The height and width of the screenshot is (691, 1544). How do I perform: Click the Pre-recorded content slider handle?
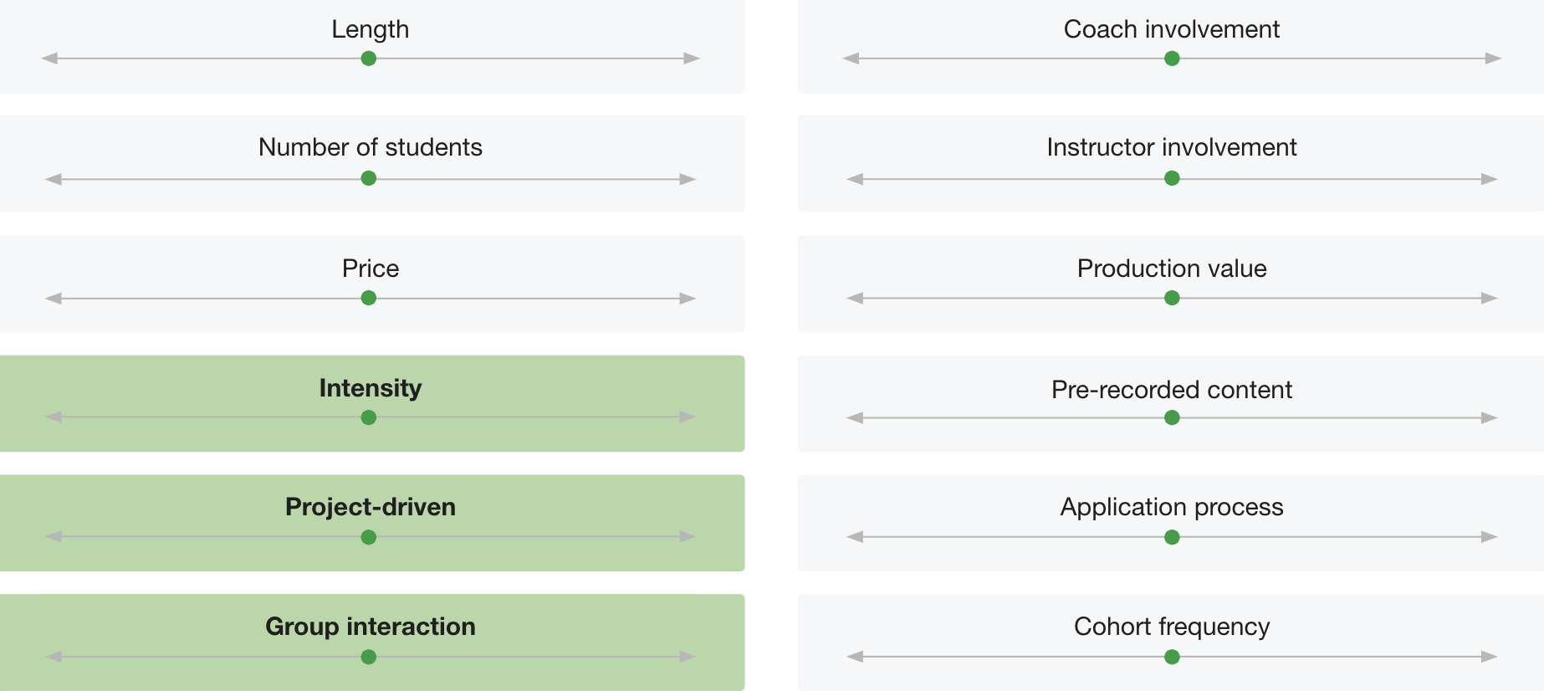click(x=1172, y=417)
